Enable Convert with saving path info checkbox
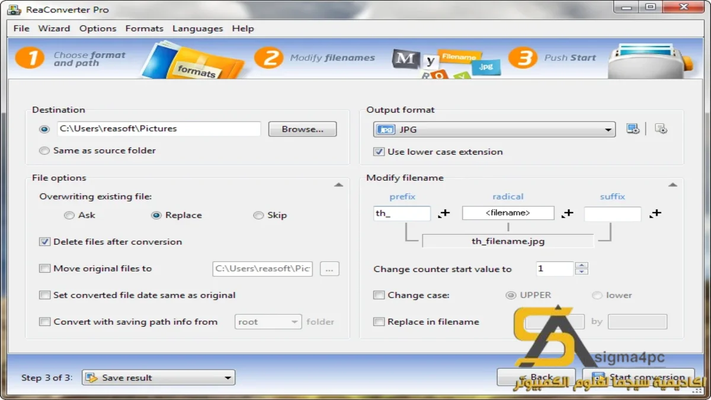This screenshot has height=400, width=711. [x=44, y=322]
